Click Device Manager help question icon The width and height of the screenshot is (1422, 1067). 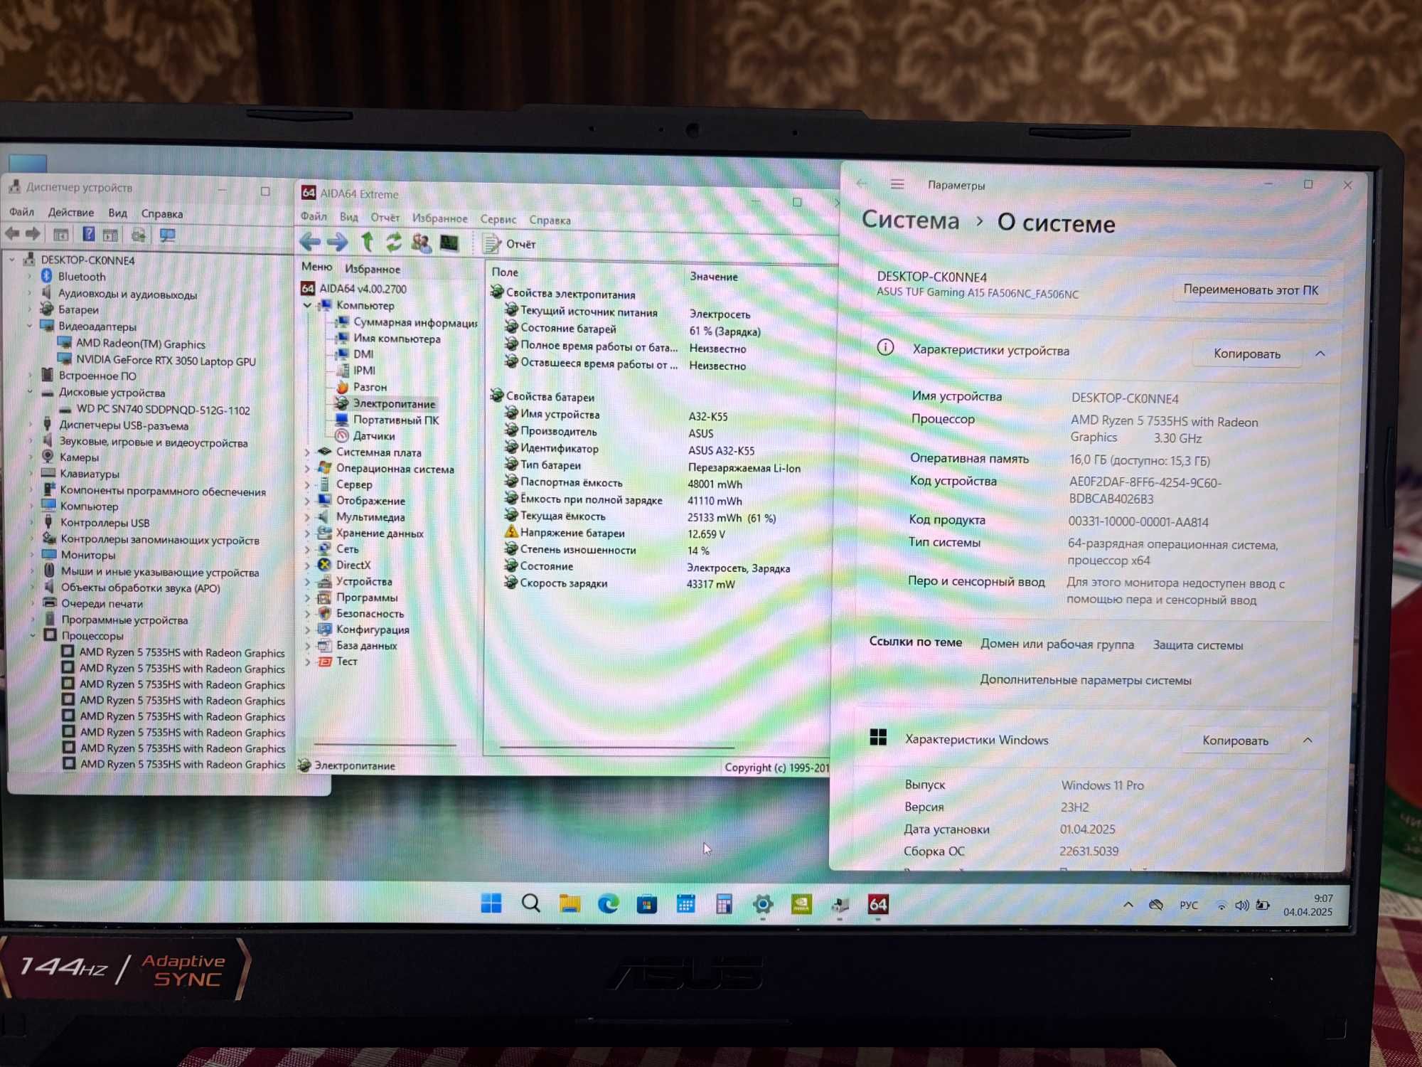(x=88, y=234)
